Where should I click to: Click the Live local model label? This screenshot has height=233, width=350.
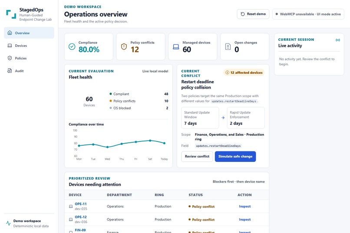pyautogui.click(x=155, y=71)
